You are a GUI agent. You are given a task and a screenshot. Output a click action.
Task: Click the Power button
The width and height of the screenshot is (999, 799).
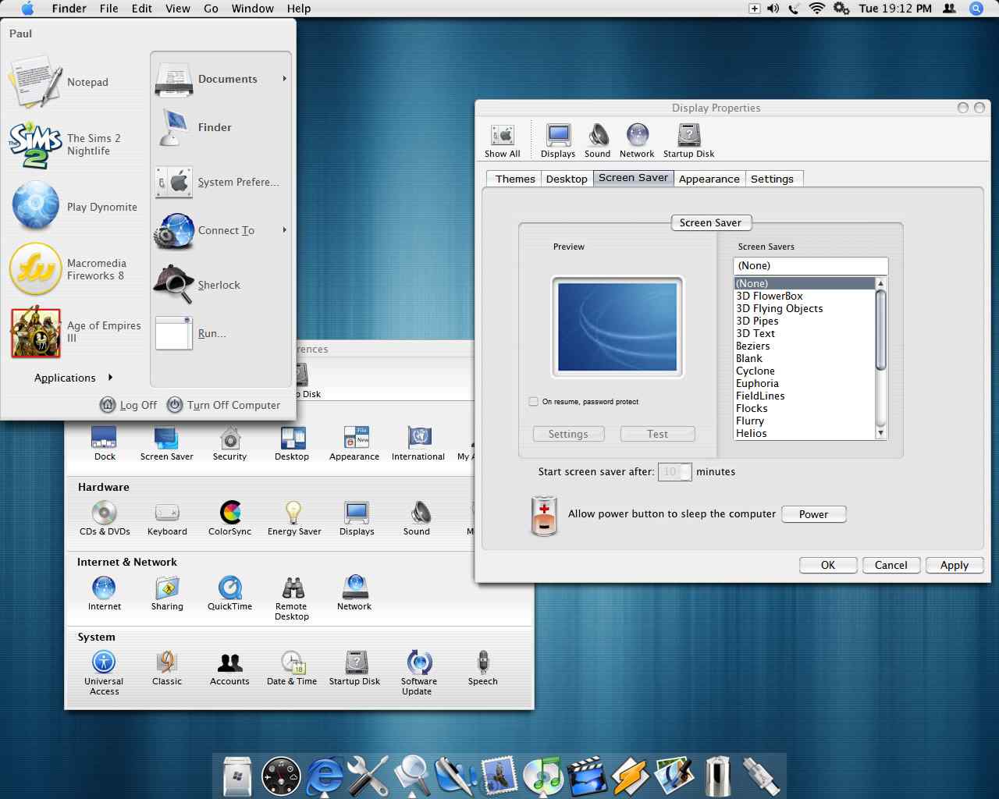coord(813,514)
